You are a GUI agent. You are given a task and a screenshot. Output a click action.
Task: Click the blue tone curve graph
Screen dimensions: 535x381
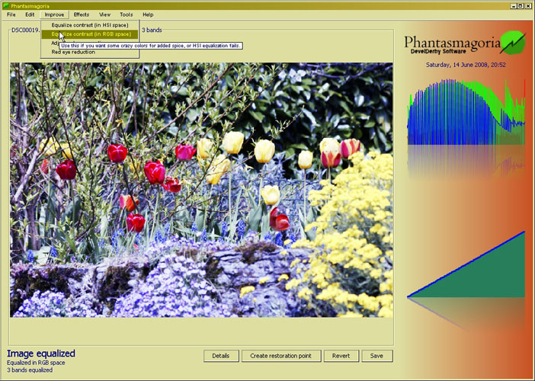(x=466, y=265)
